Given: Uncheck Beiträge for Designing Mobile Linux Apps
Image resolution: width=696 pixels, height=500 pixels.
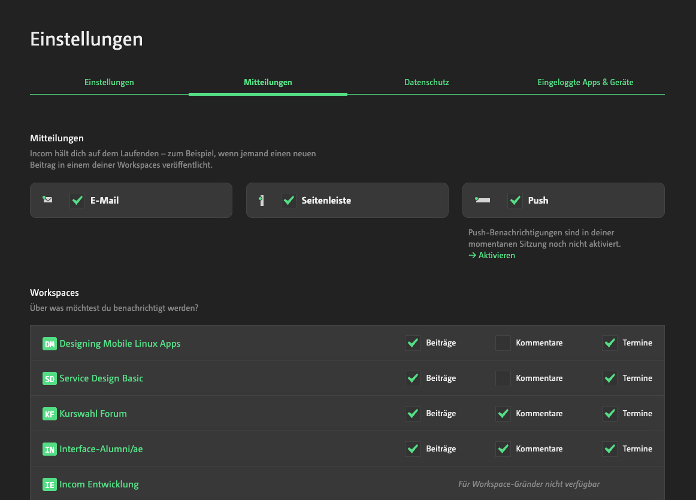Looking at the screenshot, I should coord(413,343).
